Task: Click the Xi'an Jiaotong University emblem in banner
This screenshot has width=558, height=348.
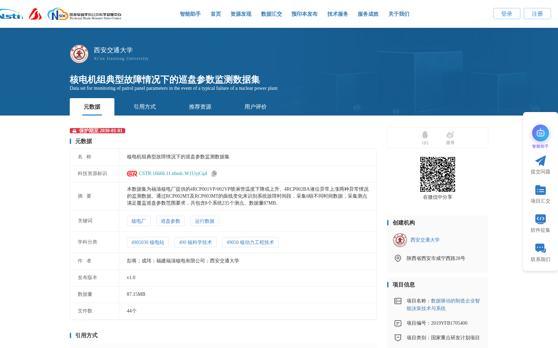Action: (79, 54)
